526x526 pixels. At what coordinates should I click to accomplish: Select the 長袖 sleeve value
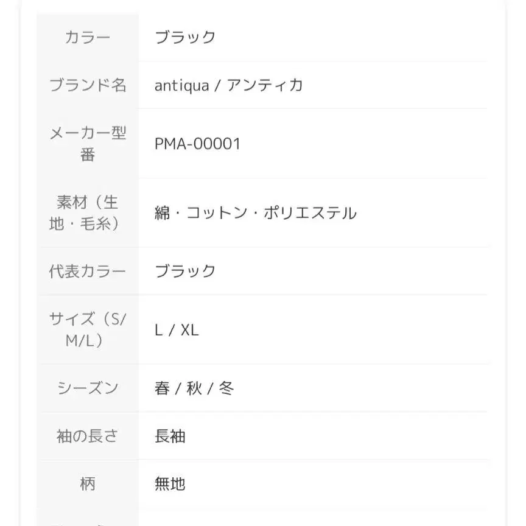(170, 436)
